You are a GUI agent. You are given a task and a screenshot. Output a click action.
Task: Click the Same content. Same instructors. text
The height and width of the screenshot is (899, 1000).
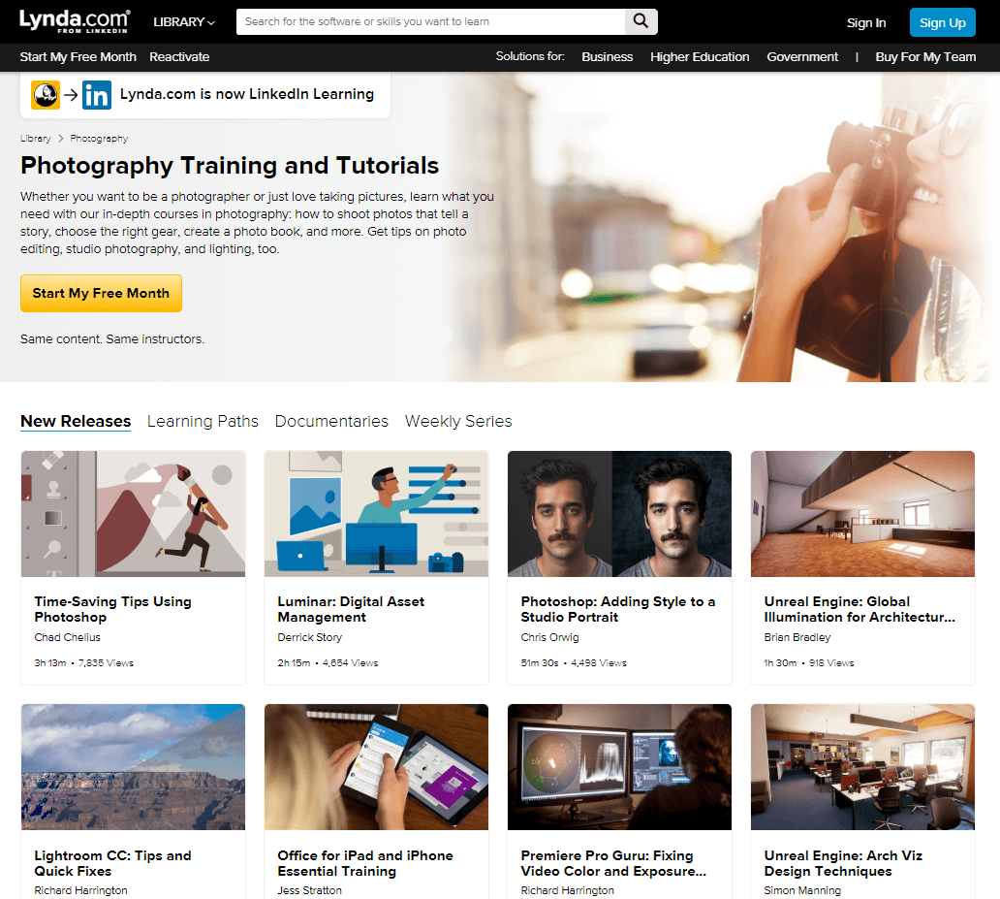112,339
